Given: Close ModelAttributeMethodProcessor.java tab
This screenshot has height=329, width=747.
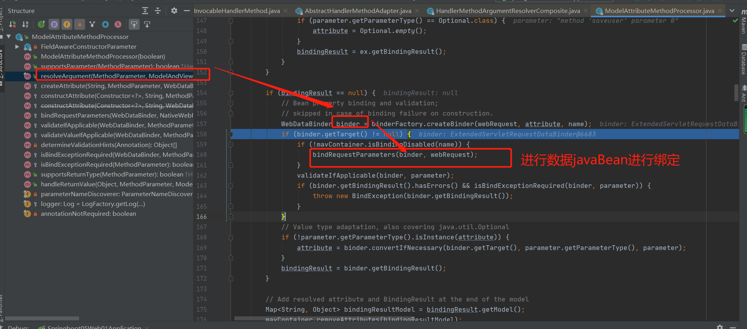Looking at the screenshot, I should [720, 11].
